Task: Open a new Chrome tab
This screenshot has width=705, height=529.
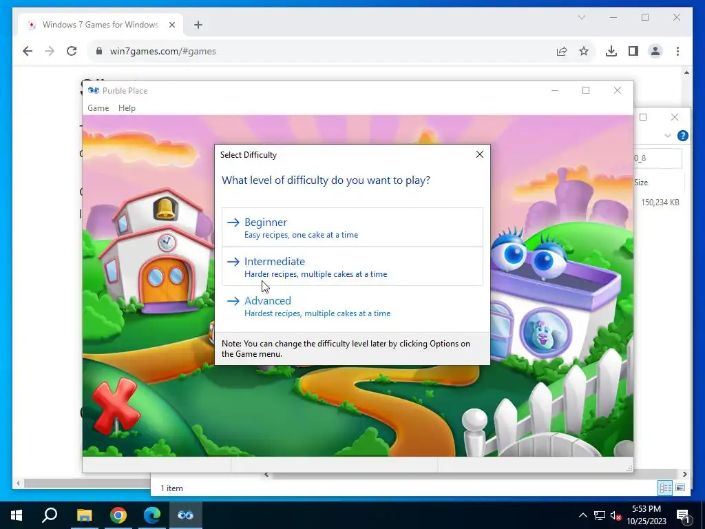Action: (x=198, y=25)
